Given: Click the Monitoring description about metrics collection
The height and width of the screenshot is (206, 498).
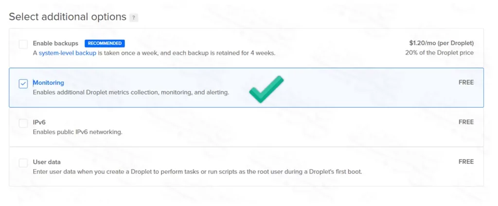Looking at the screenshot, I should pos(131,92).
